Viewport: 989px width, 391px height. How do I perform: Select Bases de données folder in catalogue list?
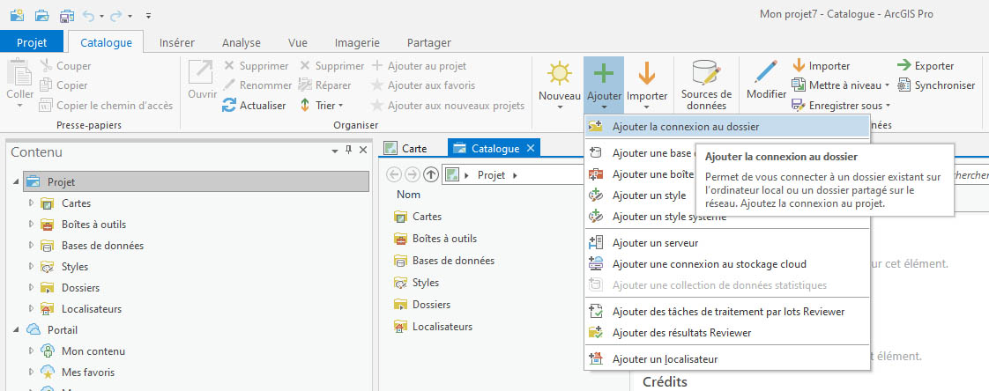[x=453, y=261]
